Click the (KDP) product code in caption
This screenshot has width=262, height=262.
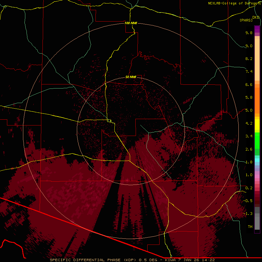click(130, 260)
